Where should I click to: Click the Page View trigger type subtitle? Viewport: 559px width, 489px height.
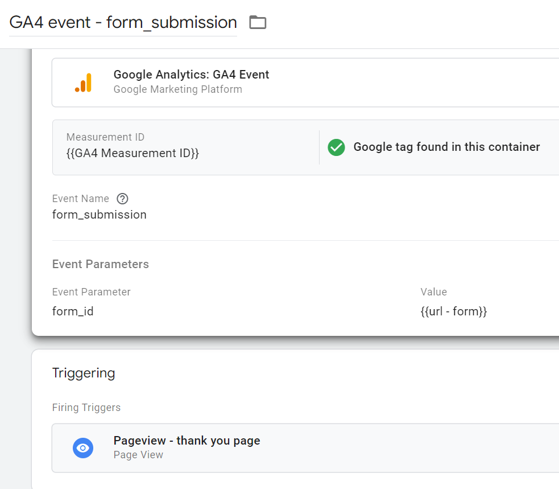pyautogui.click(x=138, y=455)
